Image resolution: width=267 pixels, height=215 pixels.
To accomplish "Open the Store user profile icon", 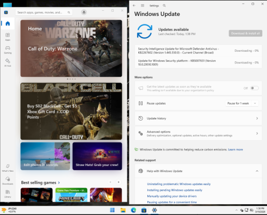I will (84, 12).
